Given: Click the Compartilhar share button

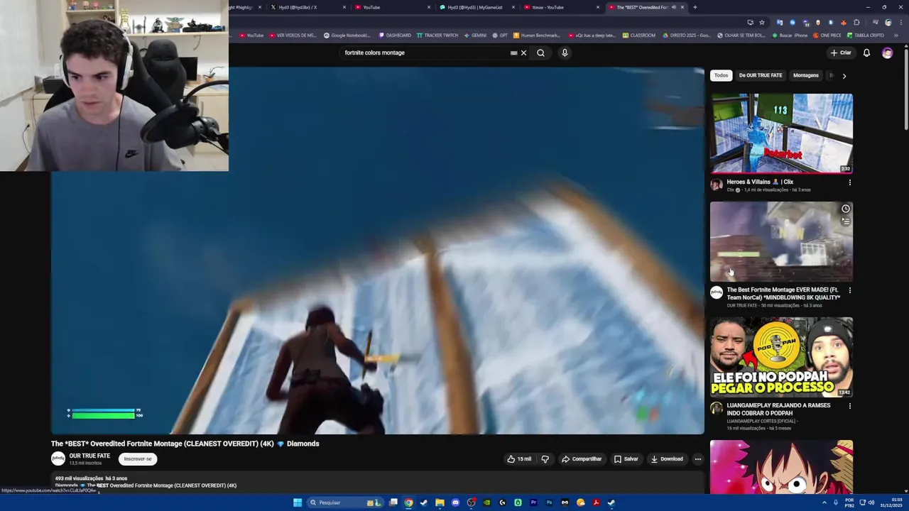Looking at the screenshot, I should [582, 459].
